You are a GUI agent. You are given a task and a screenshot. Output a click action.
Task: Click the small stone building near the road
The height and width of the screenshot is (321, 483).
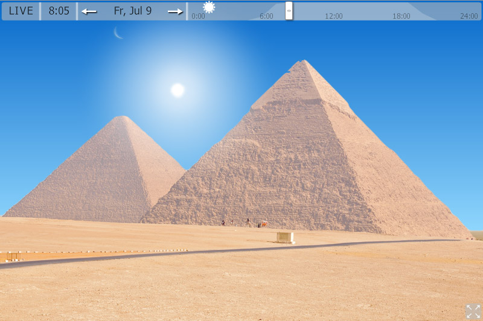(285, 237)
